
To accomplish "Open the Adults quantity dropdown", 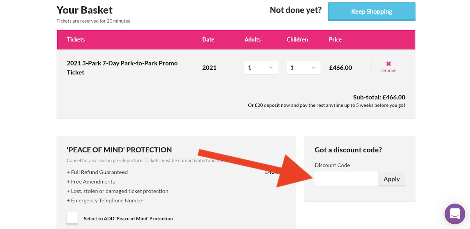I will [261, 67].
